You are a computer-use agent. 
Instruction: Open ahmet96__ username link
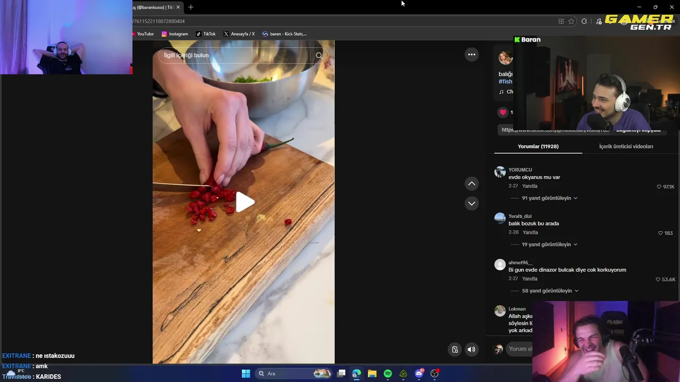[x=520, y=263]
